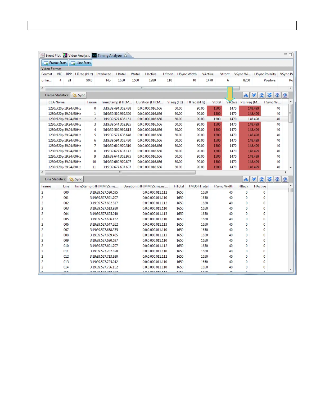324x419 pixels.
Task: Click the VFreq (Hz) column header
Action: click(175, 102)
